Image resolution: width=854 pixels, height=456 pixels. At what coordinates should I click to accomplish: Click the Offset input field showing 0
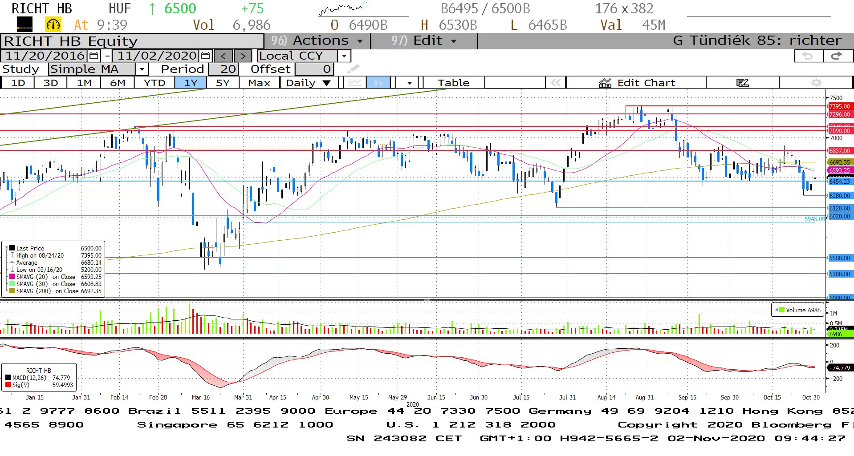(314, 69)
